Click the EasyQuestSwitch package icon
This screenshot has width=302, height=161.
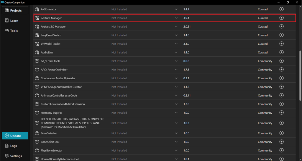(37, 35)
